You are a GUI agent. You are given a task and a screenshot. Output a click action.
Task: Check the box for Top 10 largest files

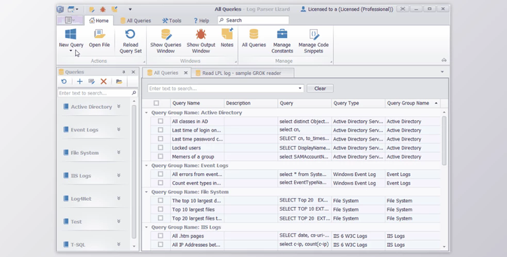click(x=160, y=209)
